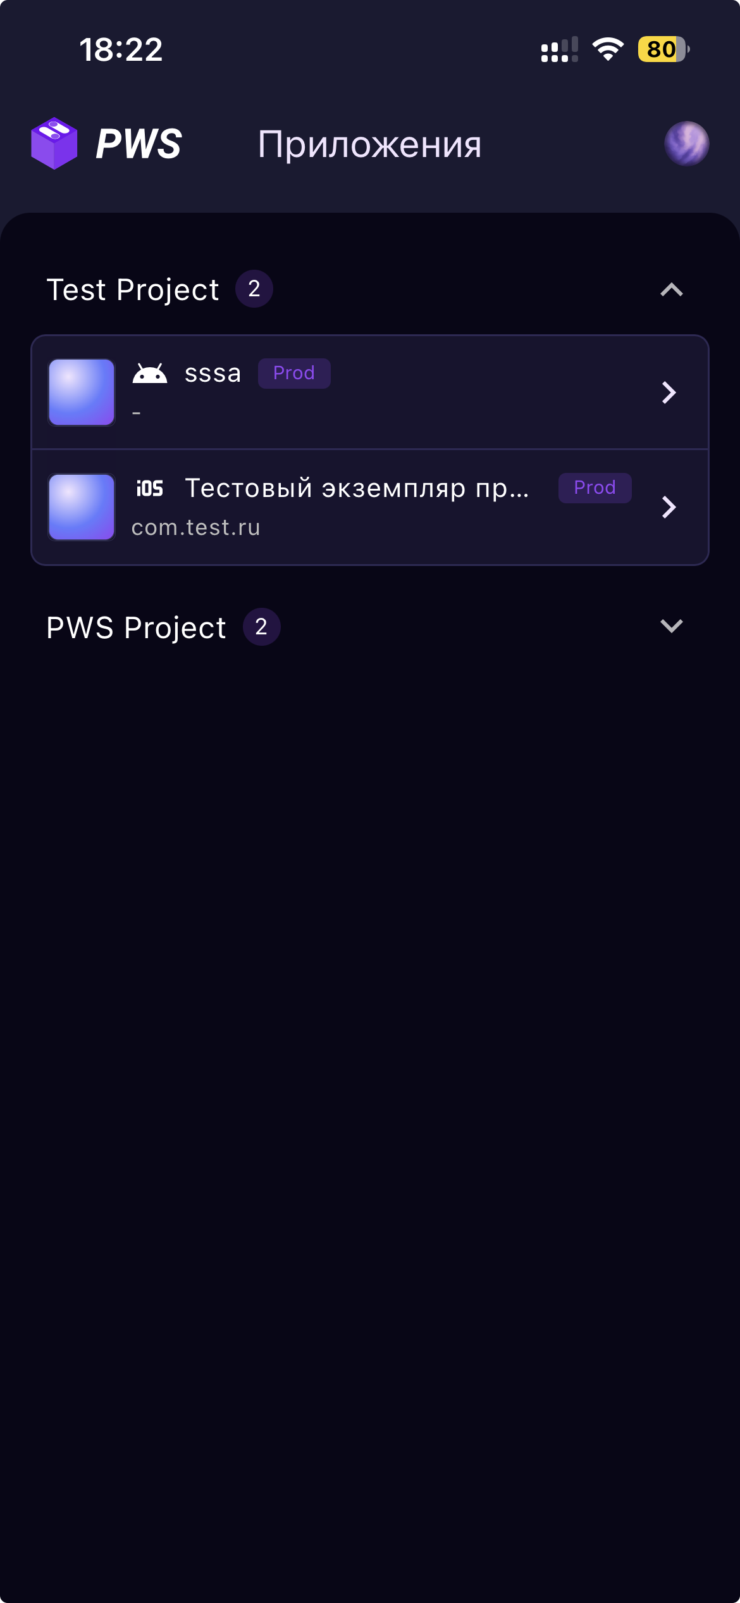Tap the PWS Project count badge
The image size is (740, 1603).
261,627
